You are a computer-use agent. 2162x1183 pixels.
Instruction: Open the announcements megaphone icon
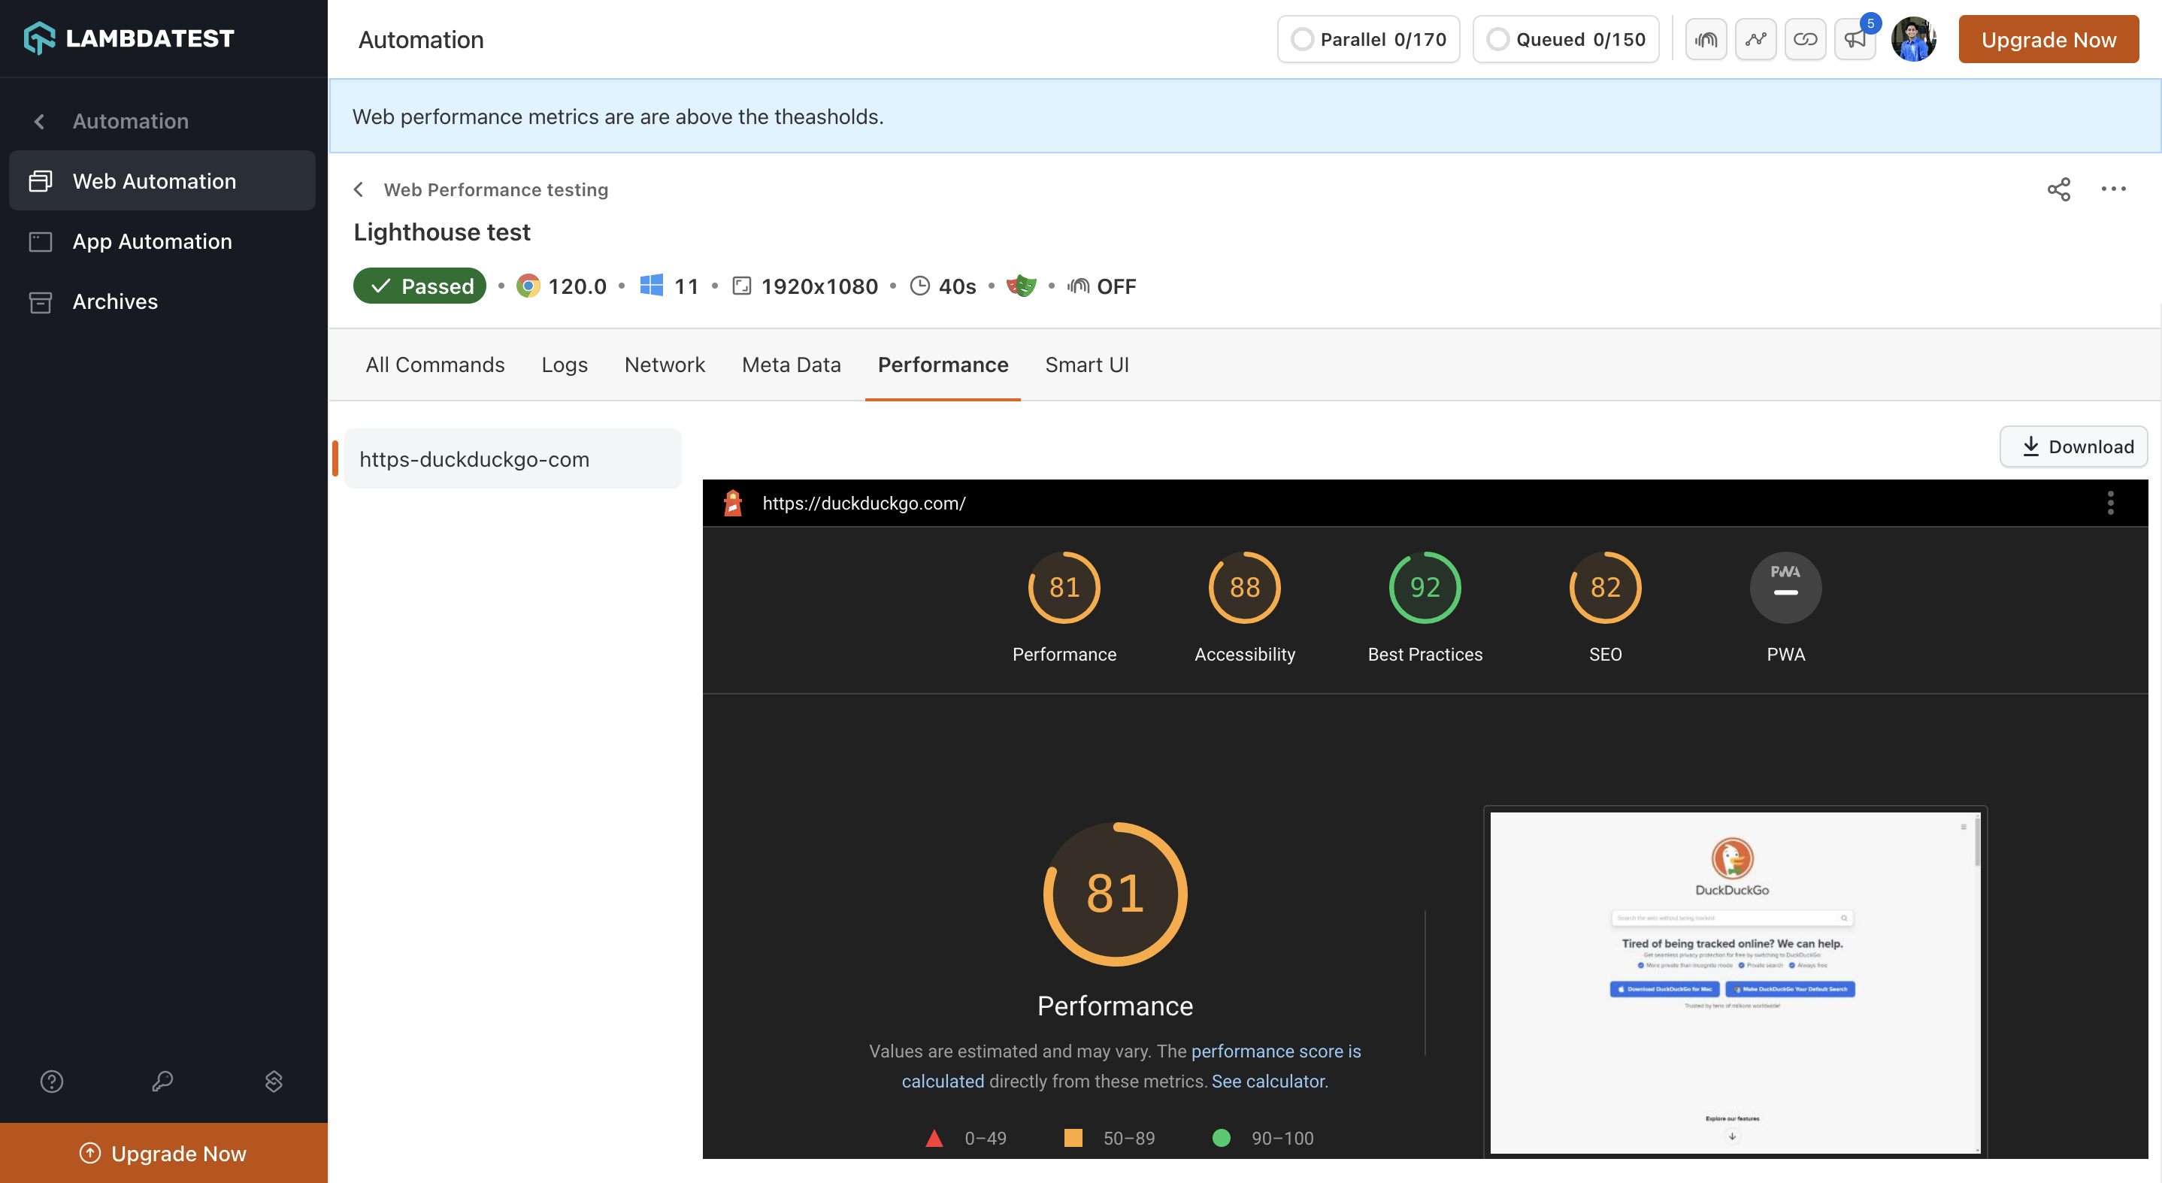[1854, 39]
